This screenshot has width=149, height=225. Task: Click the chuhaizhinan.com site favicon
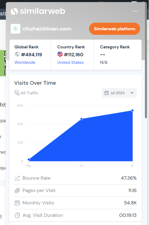[x=15, y=29]
